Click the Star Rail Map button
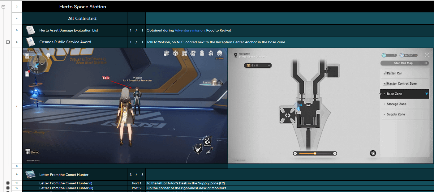 tap(405, 63)
